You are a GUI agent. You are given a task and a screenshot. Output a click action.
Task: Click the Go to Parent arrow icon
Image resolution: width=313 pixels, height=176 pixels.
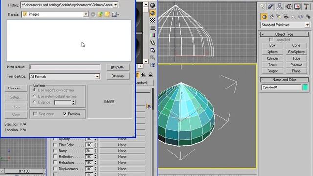143,75
